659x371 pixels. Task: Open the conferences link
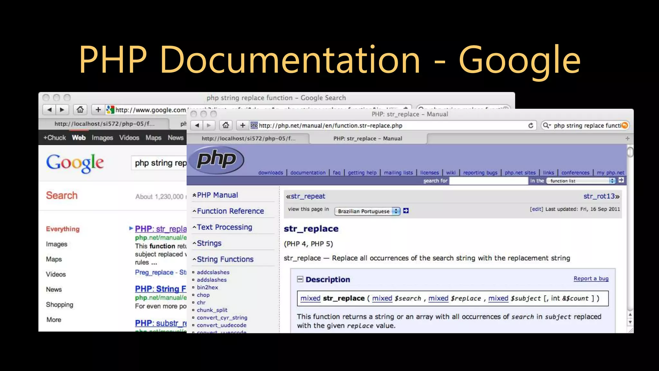tap(575, 173)
